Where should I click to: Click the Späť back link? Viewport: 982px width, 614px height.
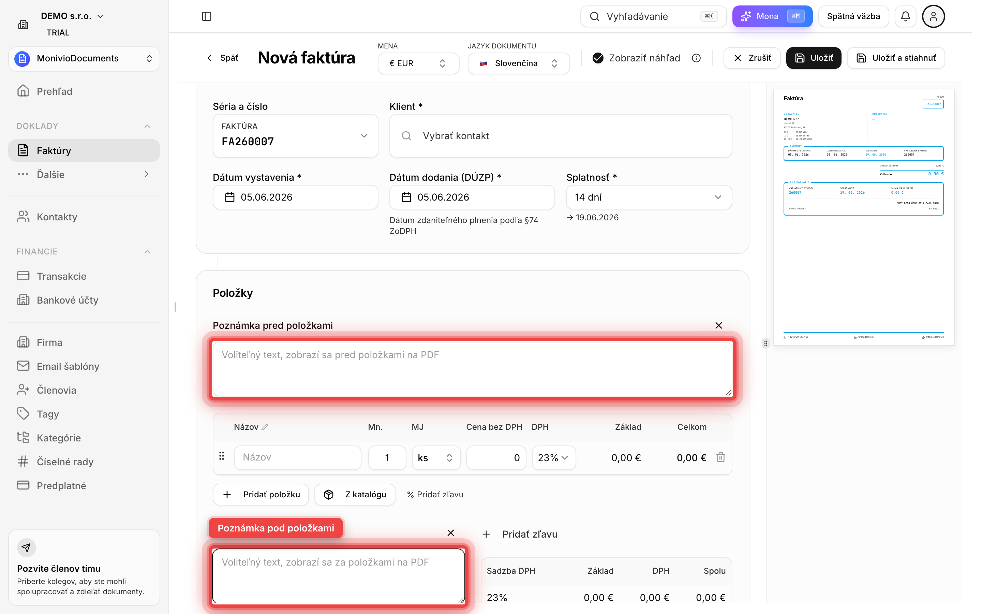click(x=223, y=58)
